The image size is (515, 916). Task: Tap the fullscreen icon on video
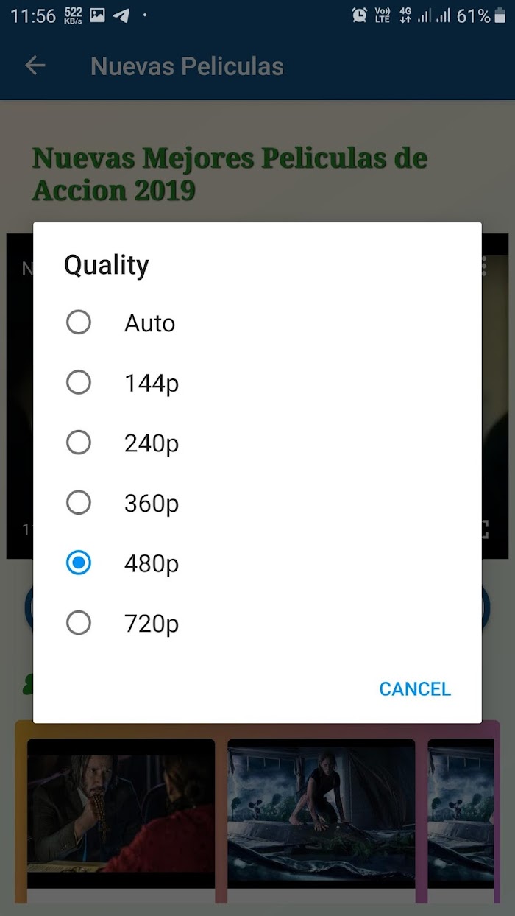point(483,529)
